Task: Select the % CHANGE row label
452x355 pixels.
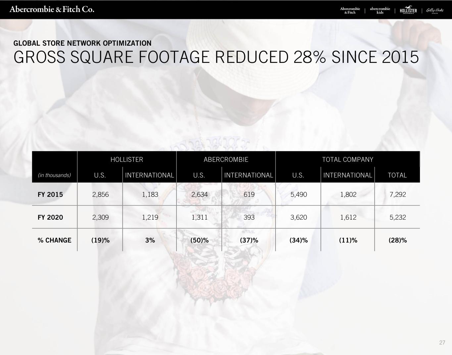Action: [x=55, y=240]
